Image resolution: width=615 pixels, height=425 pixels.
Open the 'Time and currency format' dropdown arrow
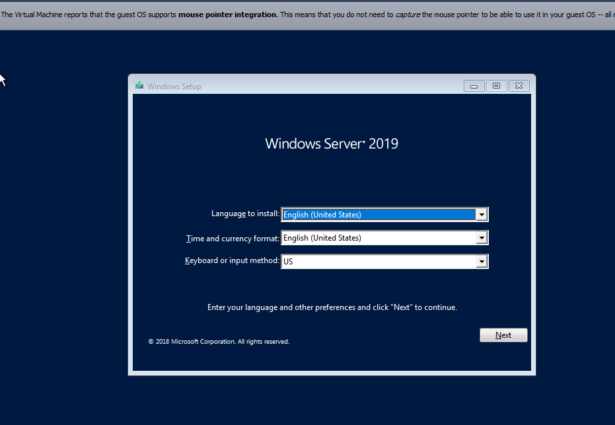click(482, 237)
